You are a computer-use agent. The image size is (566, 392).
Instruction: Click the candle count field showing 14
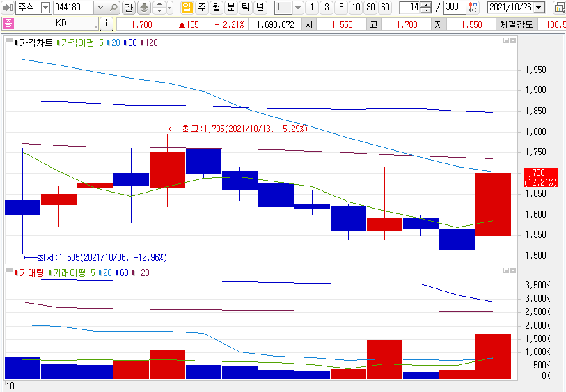[x=410, y=7]
